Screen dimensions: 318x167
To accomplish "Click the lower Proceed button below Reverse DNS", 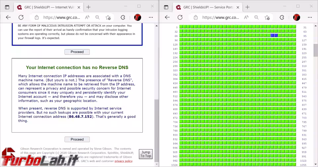I will click(77, 140).
